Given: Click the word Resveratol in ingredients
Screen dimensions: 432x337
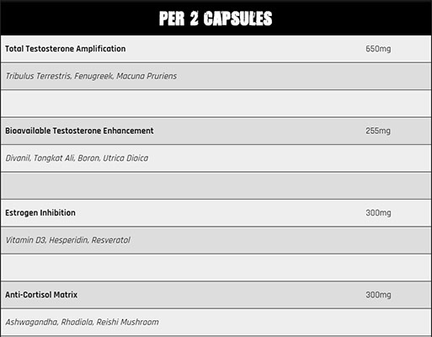Looking at the screenshot, I should coord(111,240).
